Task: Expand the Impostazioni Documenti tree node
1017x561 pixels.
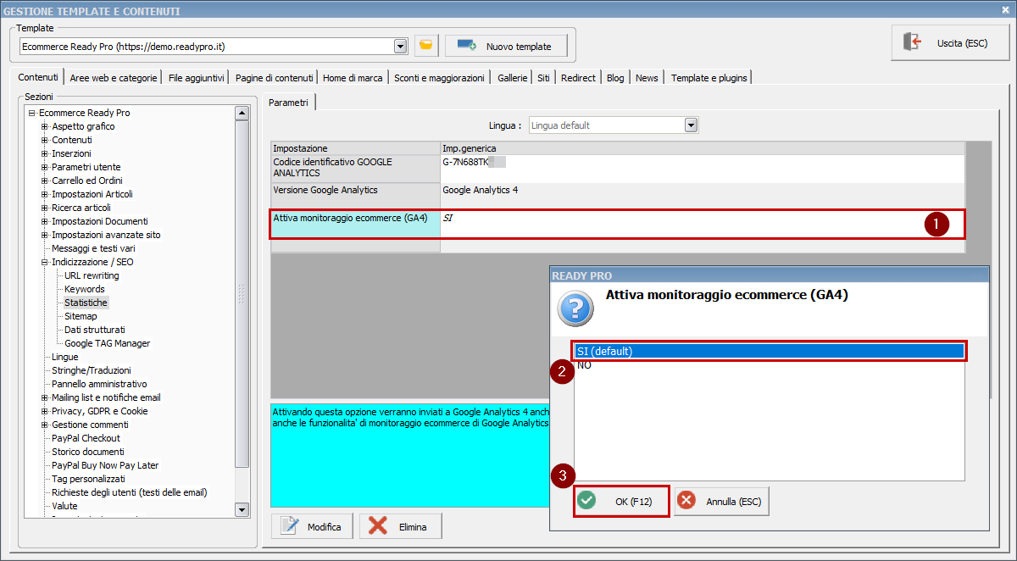Action: 45,221
